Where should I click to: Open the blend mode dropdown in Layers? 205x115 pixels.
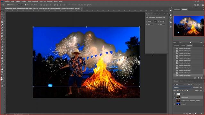pyautogui.click(x=183, y=88)
